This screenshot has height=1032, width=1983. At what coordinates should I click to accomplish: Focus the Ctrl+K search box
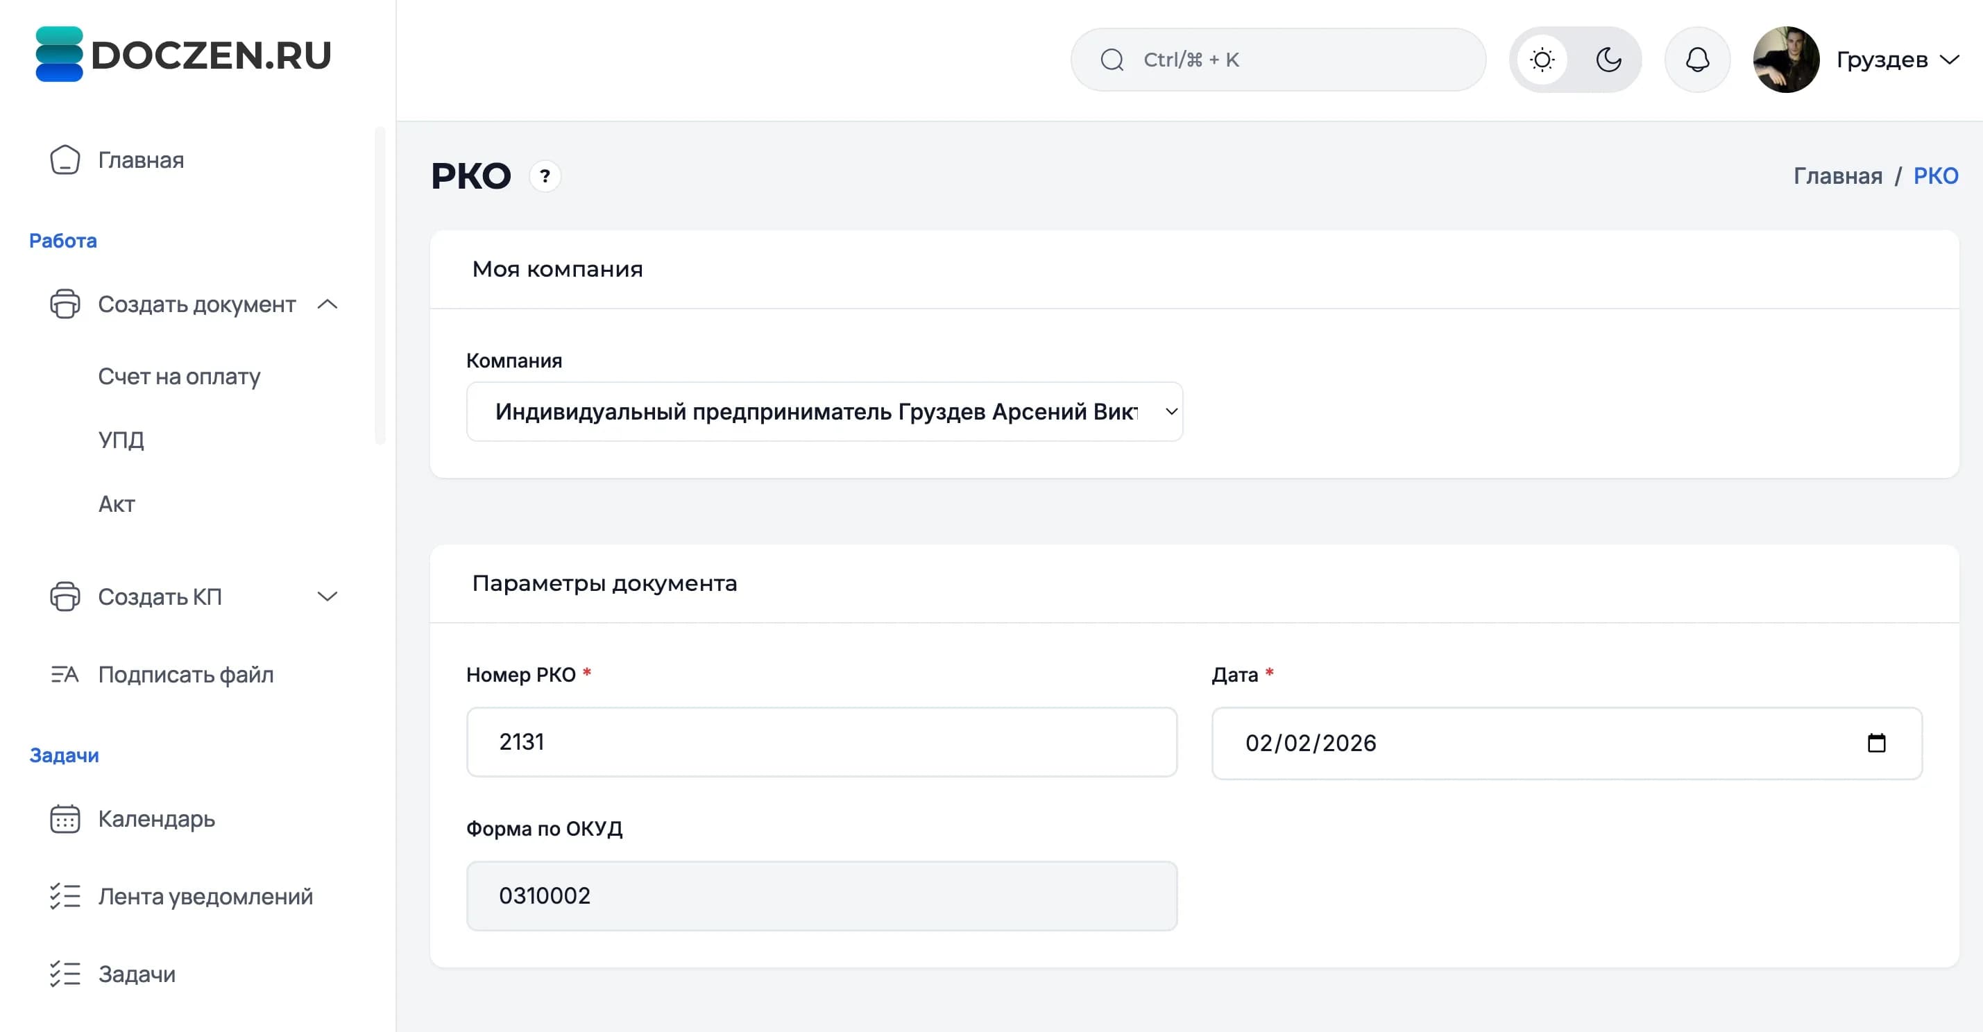click(1278, 60)
